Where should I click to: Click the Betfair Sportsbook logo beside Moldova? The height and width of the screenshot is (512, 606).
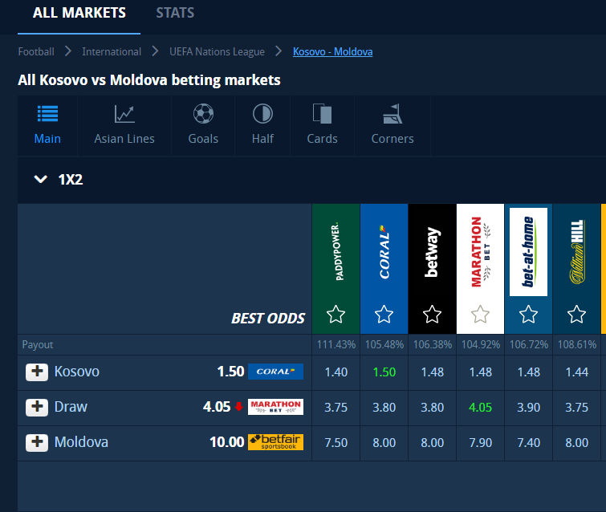tap(275, 442)
